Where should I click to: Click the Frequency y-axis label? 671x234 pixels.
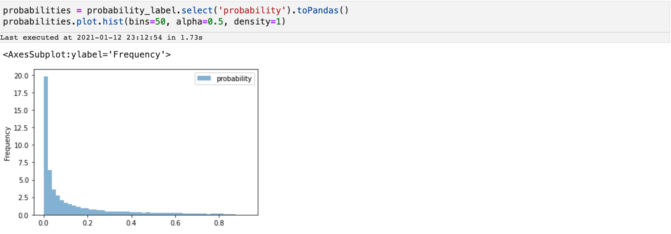7,144
